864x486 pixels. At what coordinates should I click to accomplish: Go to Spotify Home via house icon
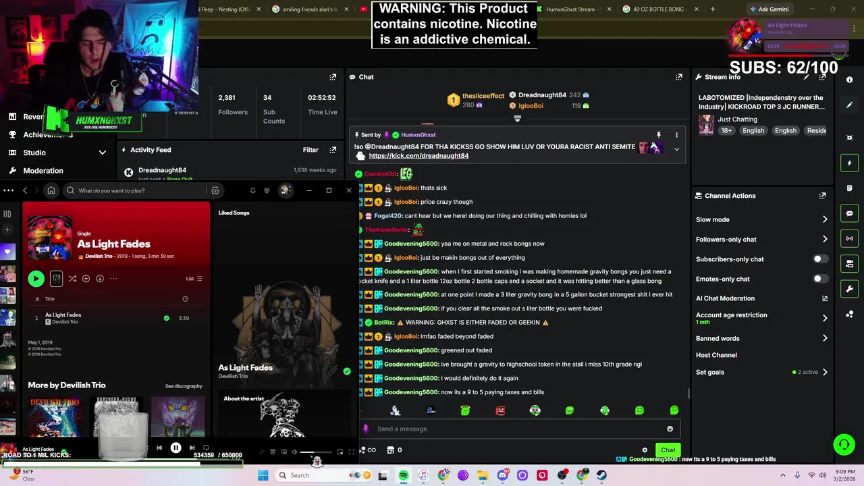51,190
